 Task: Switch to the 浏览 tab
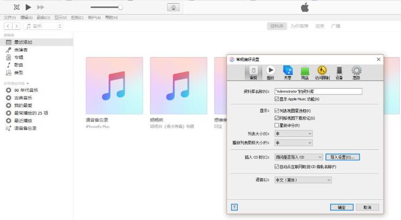click(x=320, y=26)
